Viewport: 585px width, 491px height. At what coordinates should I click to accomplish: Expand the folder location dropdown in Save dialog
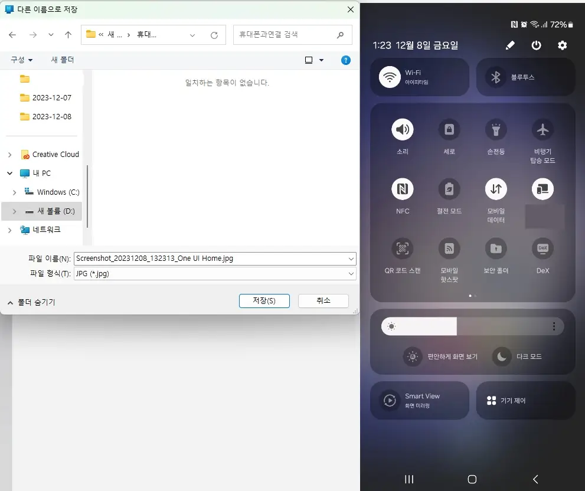pyautogui.click(x=192, y=34)
